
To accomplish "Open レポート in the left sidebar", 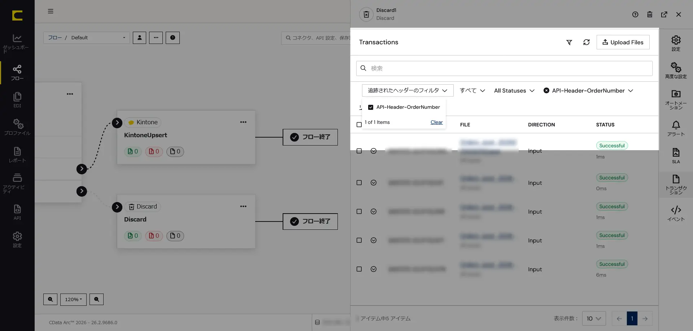I will (x=17, y=155).
